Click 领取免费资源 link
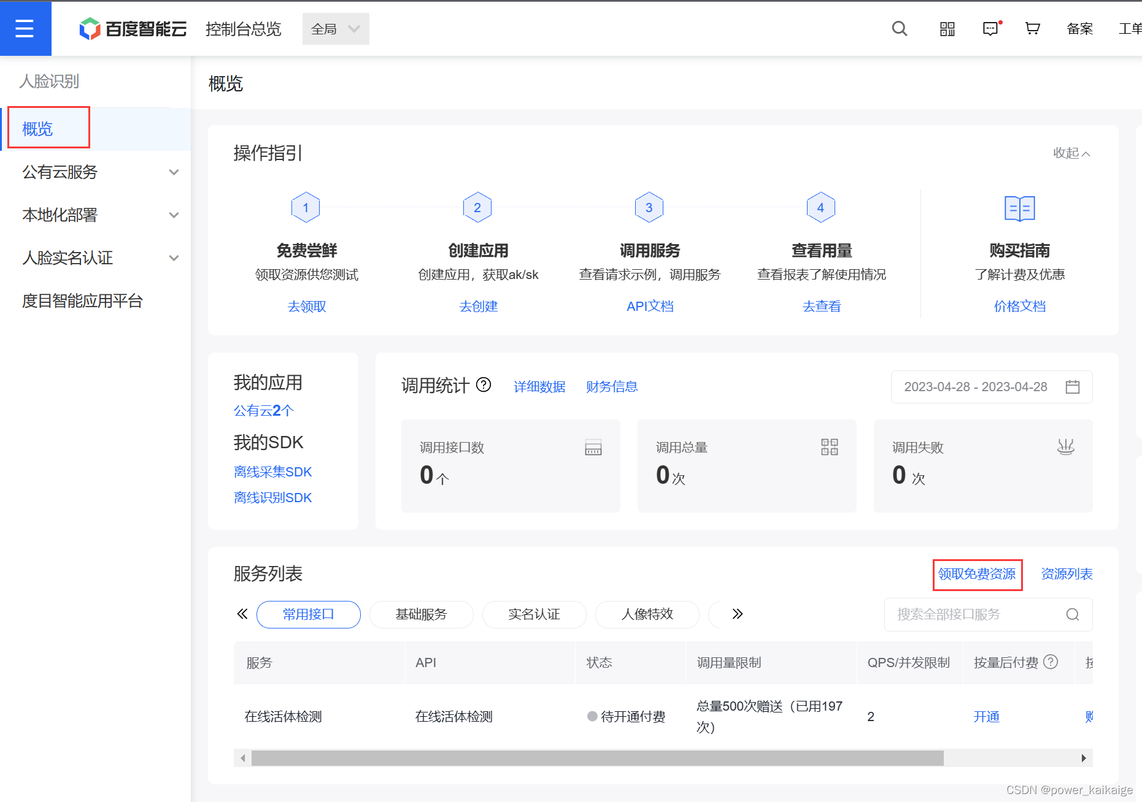 click(977, 575)
